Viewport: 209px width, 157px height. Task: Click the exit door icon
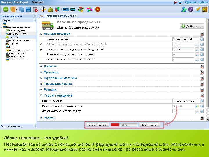click(205, 9)
